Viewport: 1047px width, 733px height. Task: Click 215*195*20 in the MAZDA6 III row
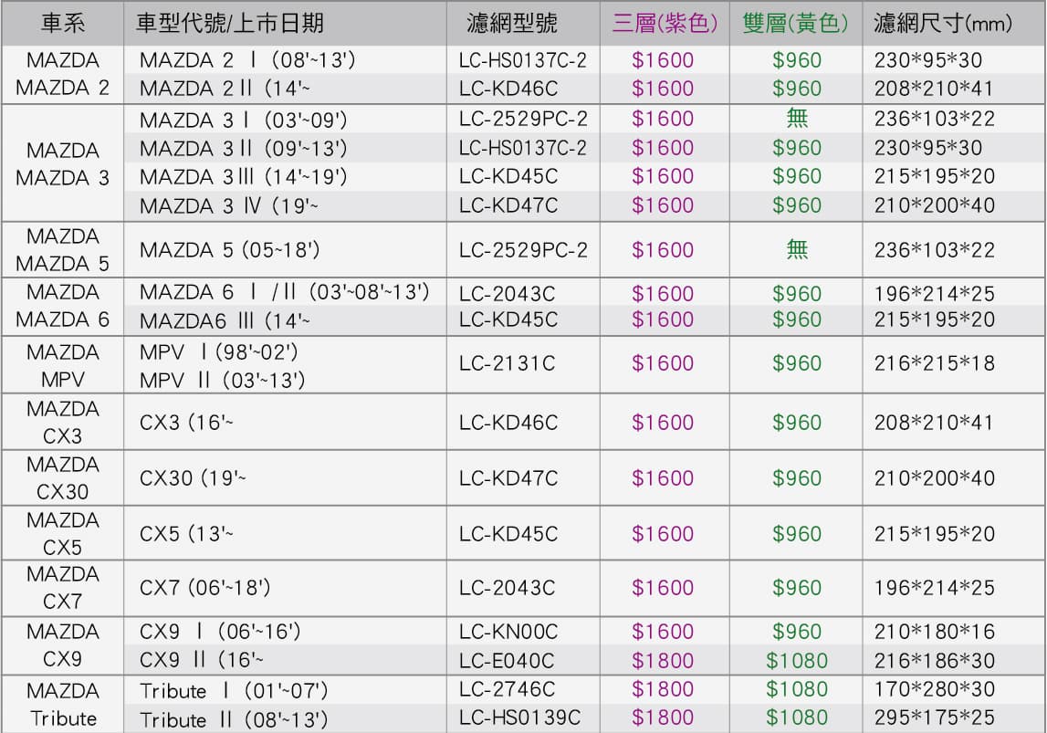(935, 319)
